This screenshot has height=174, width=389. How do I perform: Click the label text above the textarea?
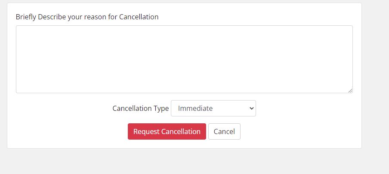87,17
